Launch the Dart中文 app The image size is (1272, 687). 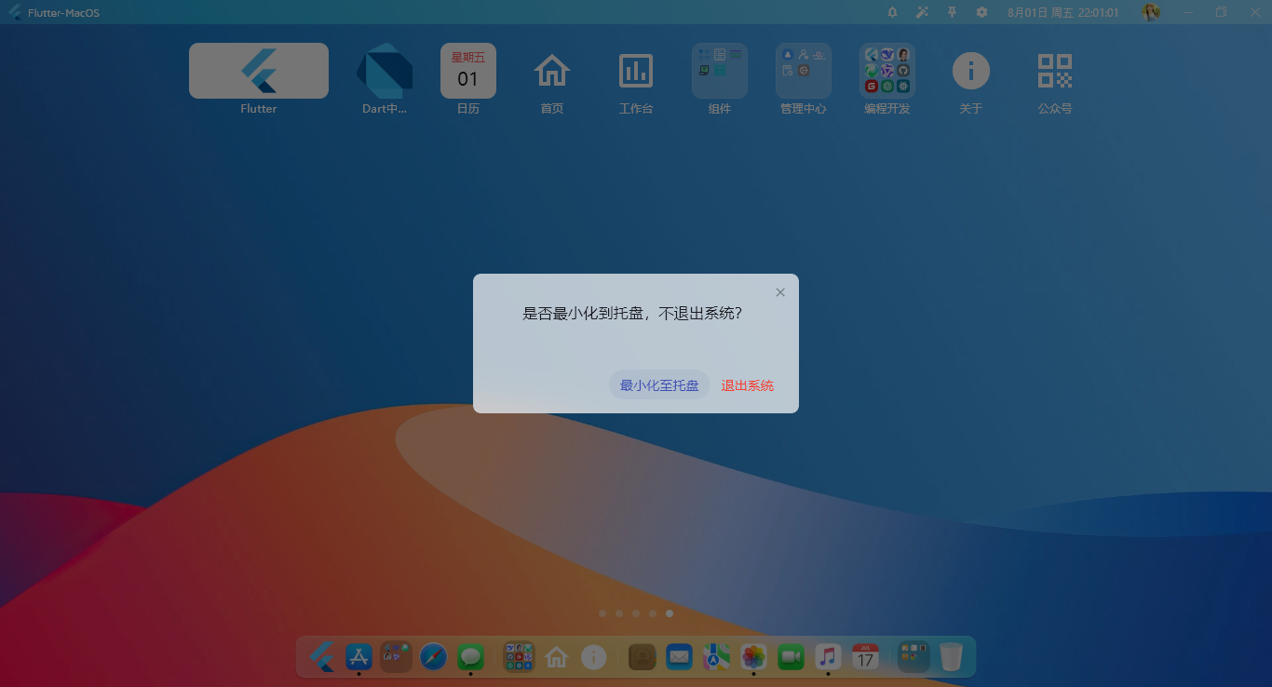pos(385,70)
